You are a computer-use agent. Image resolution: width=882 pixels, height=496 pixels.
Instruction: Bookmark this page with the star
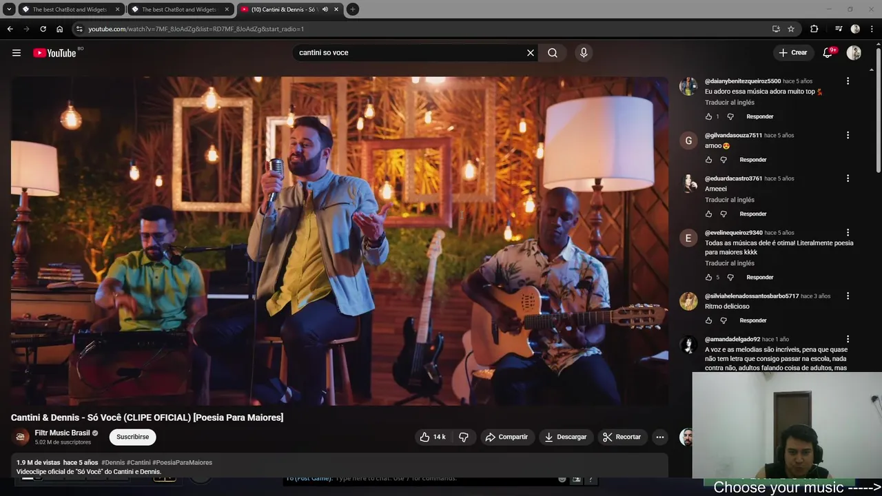[x=791, y=29]
